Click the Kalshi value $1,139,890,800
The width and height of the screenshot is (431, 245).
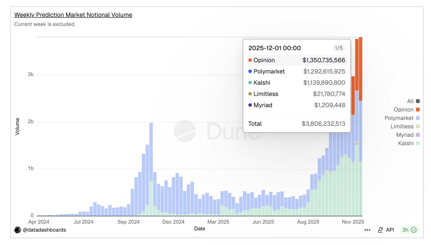[x=324, y=83]
